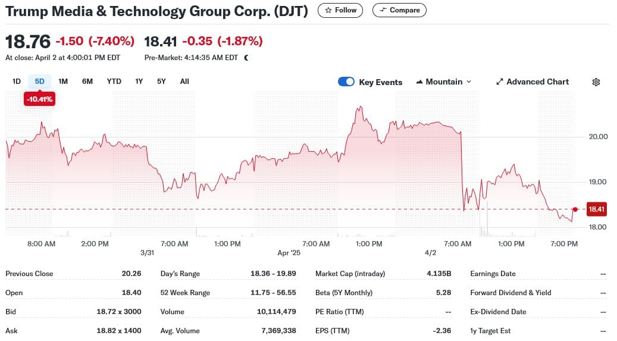Click the 4/2 date label on axis
Viewport: 617px width, 341px height.
tap(431, 253)
